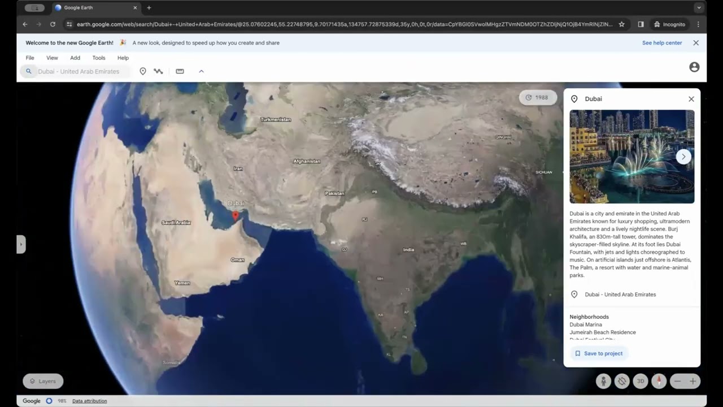Open a new browser tab

click(x=149, y=8)
